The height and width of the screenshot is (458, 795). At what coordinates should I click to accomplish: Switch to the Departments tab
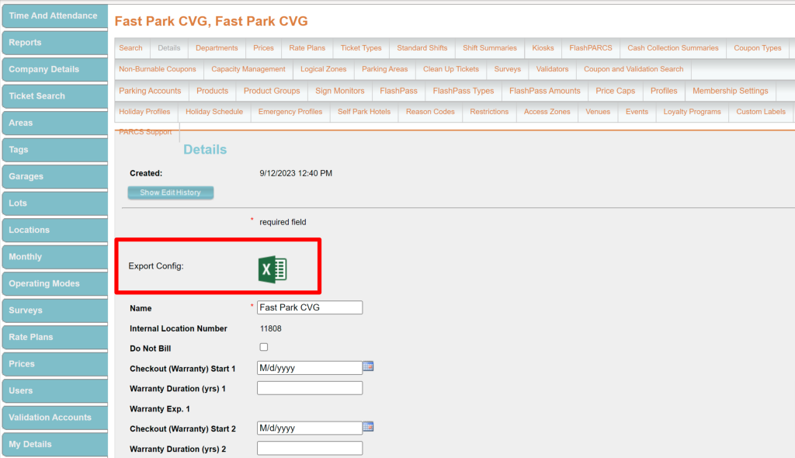coord(217,48)
